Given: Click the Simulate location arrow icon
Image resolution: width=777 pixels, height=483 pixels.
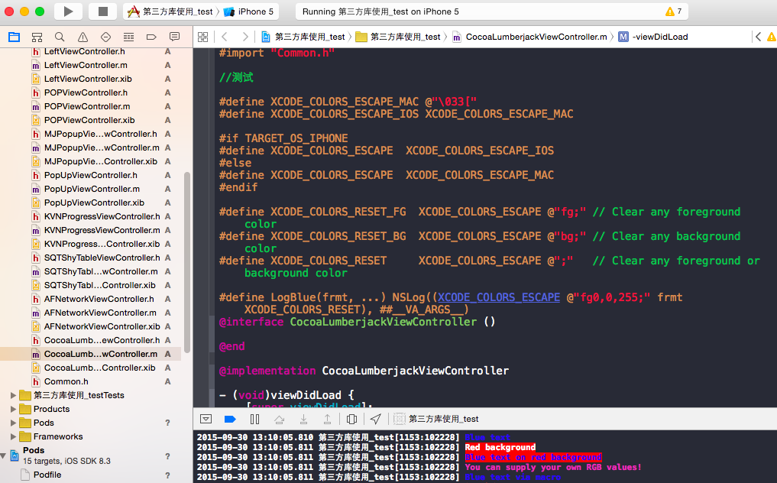Looking at the screenshot, I should (x=376, y=419).
